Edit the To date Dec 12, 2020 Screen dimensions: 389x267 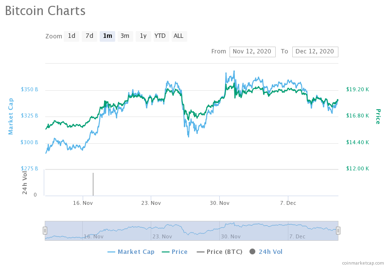point(315,52)
